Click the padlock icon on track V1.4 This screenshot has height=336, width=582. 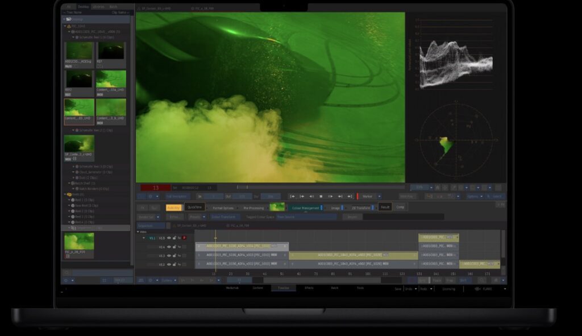[174, 247]
